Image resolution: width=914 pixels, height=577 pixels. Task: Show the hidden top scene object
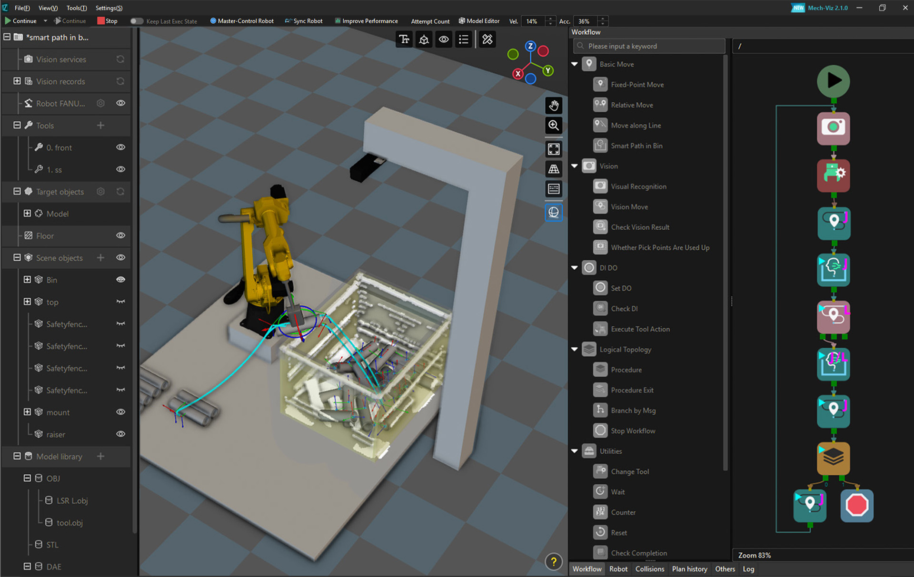(120, 302)
